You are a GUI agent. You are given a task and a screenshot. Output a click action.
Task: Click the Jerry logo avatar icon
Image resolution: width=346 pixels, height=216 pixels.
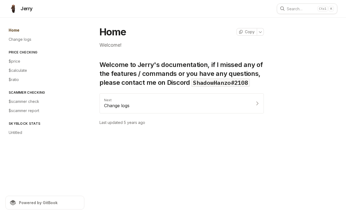(13, 9)
